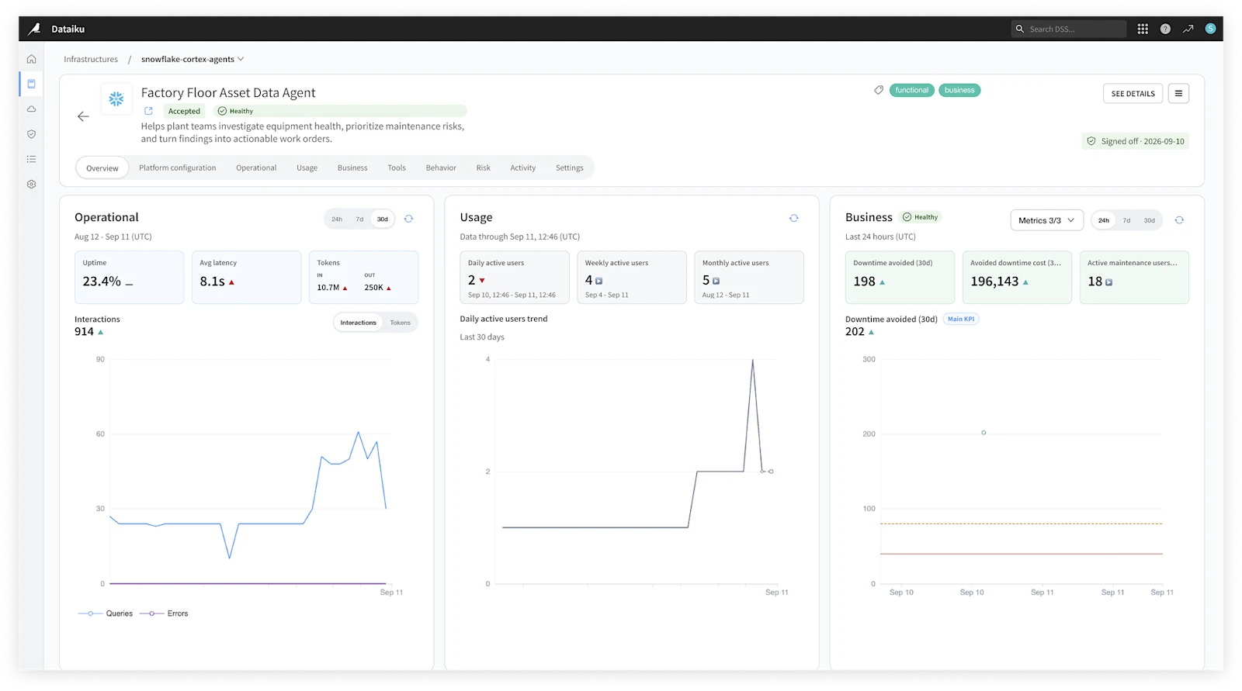Select 7d range in Operational panel

pos(359,219)
